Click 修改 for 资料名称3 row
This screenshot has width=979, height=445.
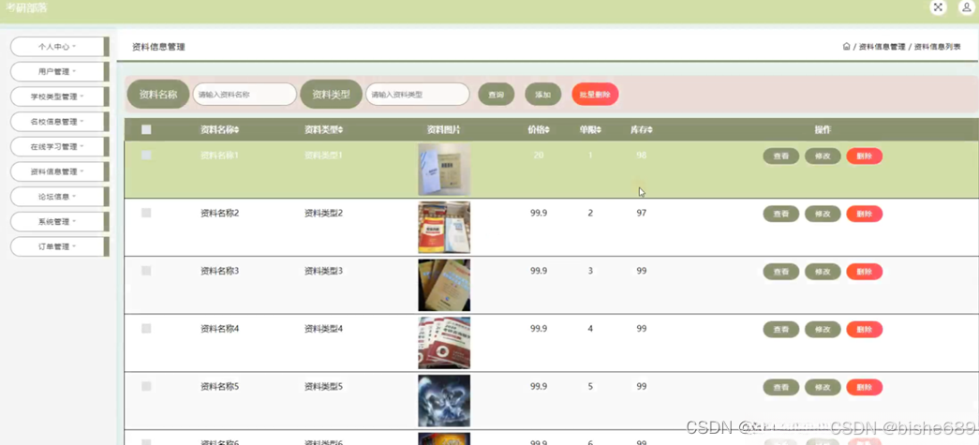tap(823, 272)
